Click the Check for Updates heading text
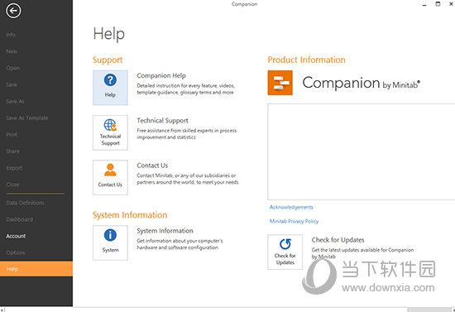455x312 pixels. point(338,240)
